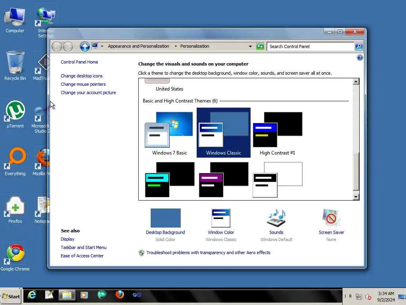Click the theme list scroll up arrow
This screenshot has height=305, width=406.
[x=356, y=81]
